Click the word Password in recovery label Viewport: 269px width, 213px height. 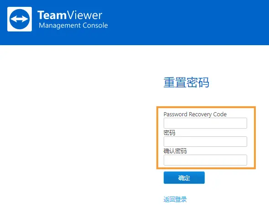(x=176, y=114)
